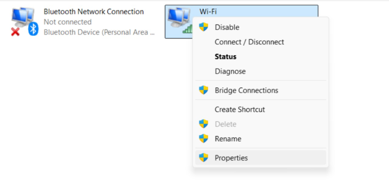Click the blue Bluetooth symbol badge
The width and height of the screenshot is (389, 189).
click(33, 29)
